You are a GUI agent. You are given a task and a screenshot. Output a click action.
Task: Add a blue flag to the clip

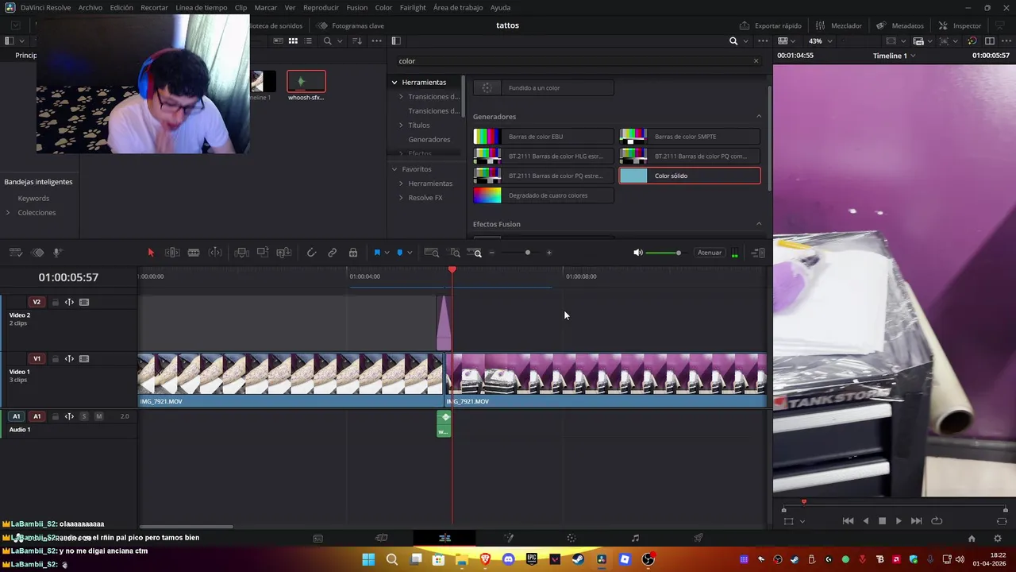pyautogui.click(x=377, y=253)
